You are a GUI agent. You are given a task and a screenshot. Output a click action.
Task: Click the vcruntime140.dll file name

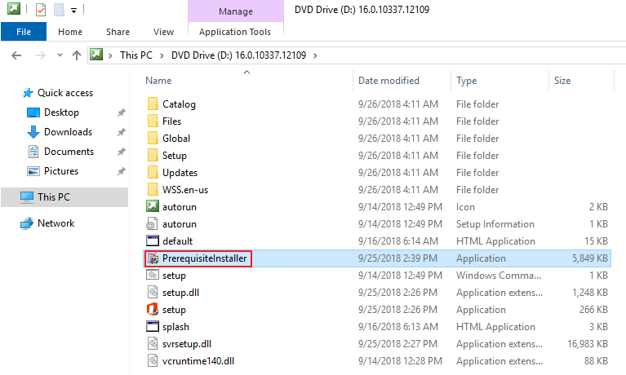coord(198,361)
